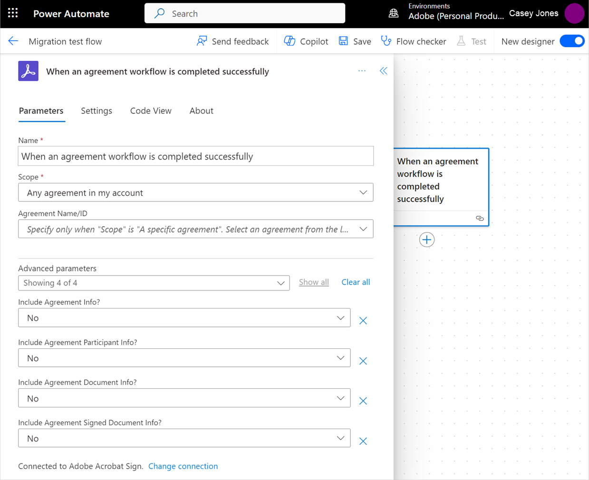The width and height of the screenshot is (589, 480).
Task: Remove the Include Agreement Info parameter
Action: (363, 320)
